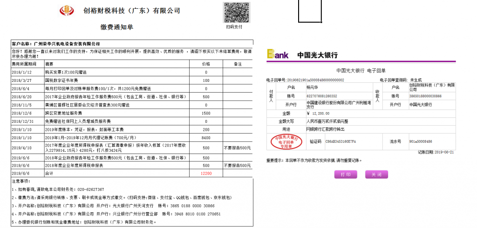Image resolution: width=477 pixels, height=228 pixels.
Task: Select the date 2018/6/20
Action: 21,97
